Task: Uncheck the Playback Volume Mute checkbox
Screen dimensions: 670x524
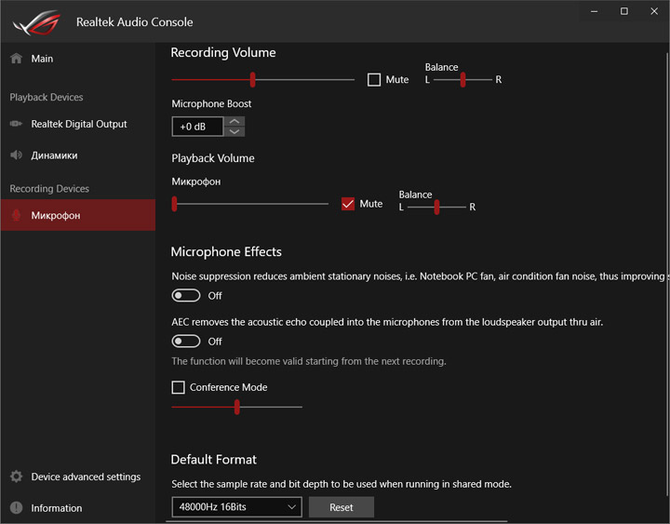Action: pos(348,204)
